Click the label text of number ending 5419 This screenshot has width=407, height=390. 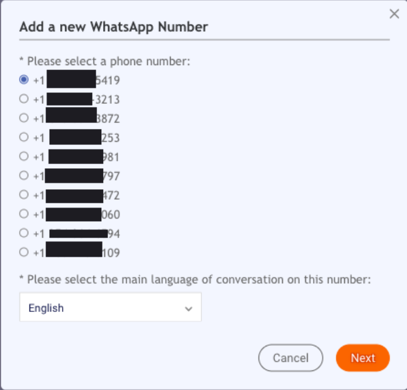77,80
